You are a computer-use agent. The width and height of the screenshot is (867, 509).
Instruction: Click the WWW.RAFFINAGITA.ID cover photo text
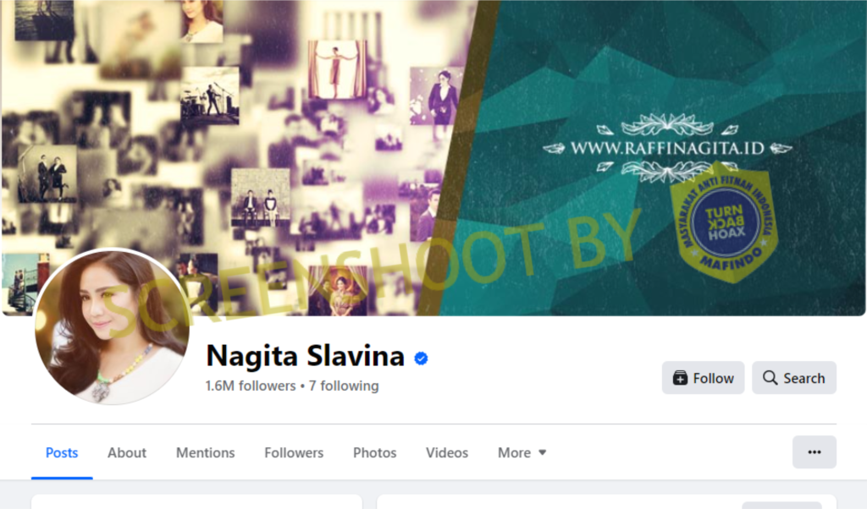pyautogui.click(x=667, y=148)
